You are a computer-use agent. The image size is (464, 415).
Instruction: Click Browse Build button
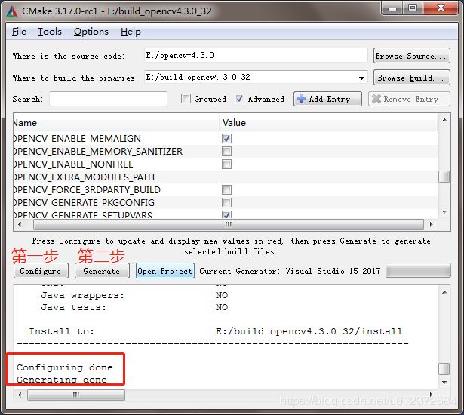[412, 78]
